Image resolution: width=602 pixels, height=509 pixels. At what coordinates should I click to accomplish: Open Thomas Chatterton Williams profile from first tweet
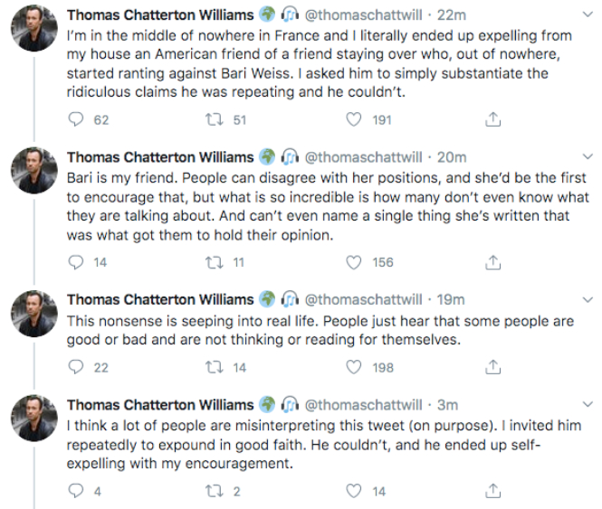click(x=160, y=15)
